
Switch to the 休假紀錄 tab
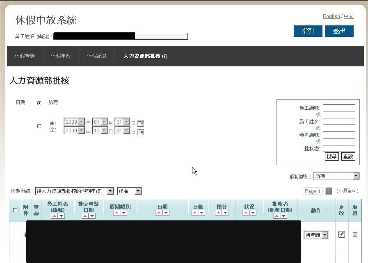click(97, 56)
